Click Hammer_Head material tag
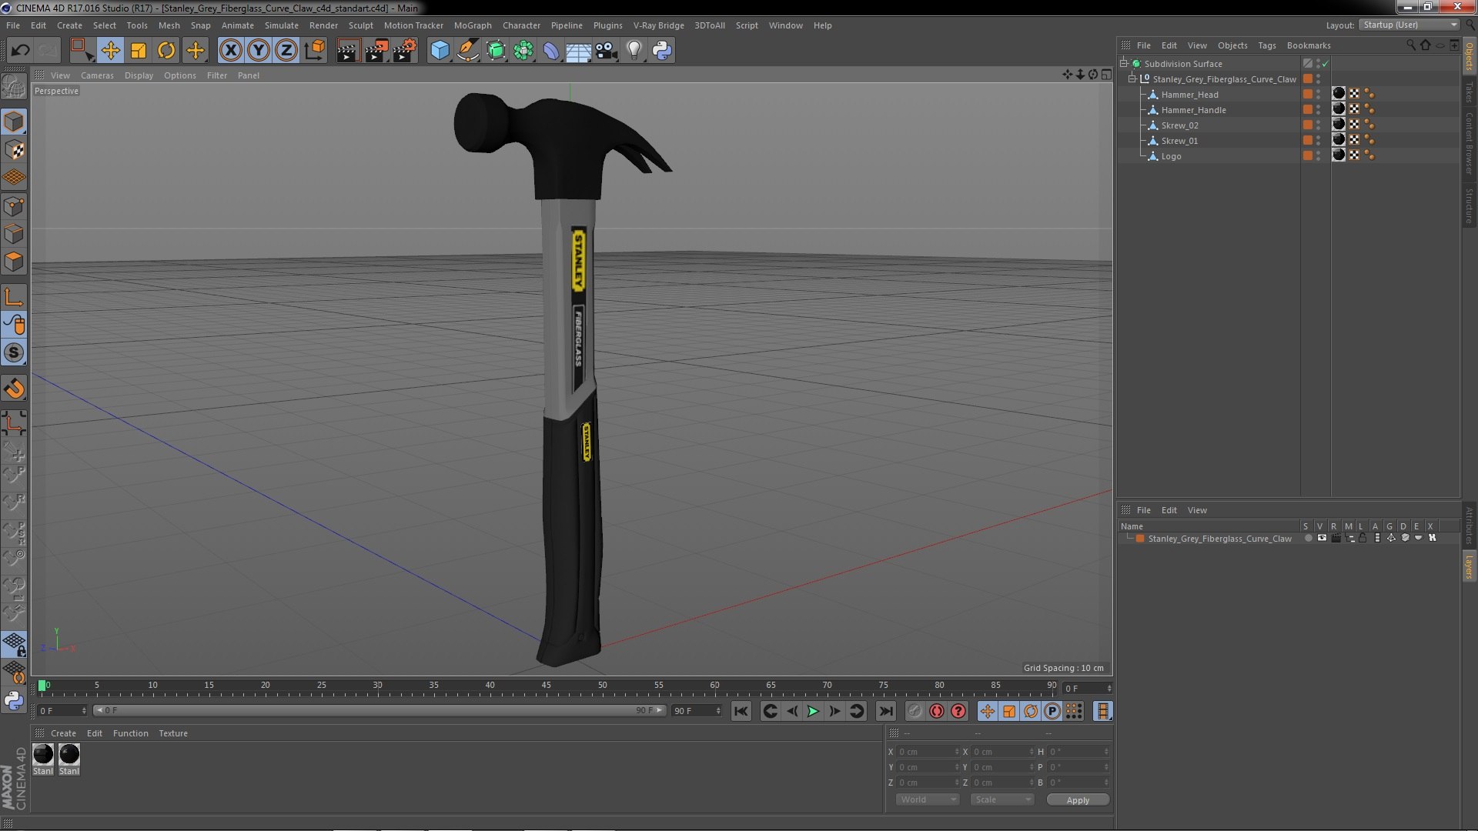Image resolution: width=1478 pixels, height=831 pixels. (x=1339, y=94)
